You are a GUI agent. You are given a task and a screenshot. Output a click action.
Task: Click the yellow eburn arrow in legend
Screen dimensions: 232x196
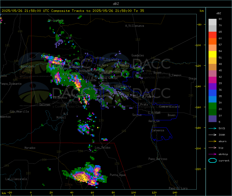212,141
